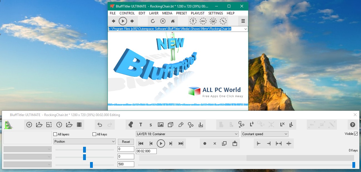This screenshot has width=361, height=172.
Task: Open the CONTROL menu
Action: 127,13
